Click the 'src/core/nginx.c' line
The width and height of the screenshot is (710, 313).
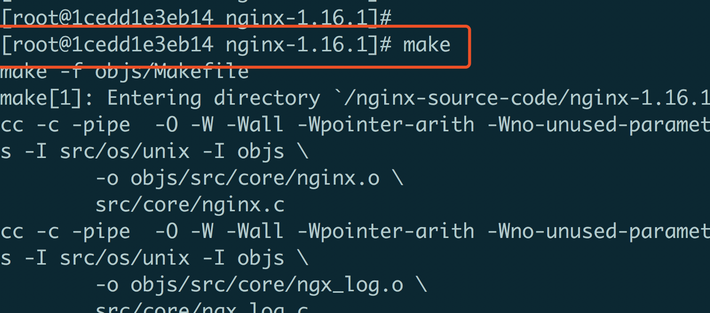point(190,205)
